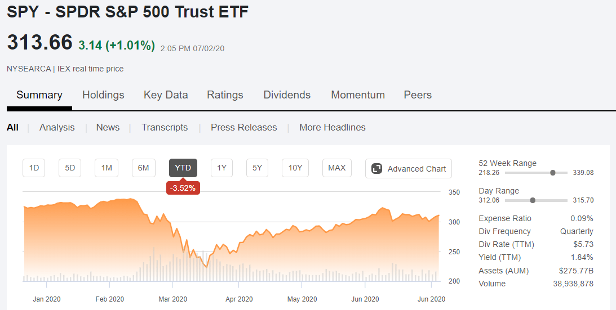Select the 10Y chart range
Image resolution: width=616 pixels, height=310 pixels.
(x=295, y=168)
